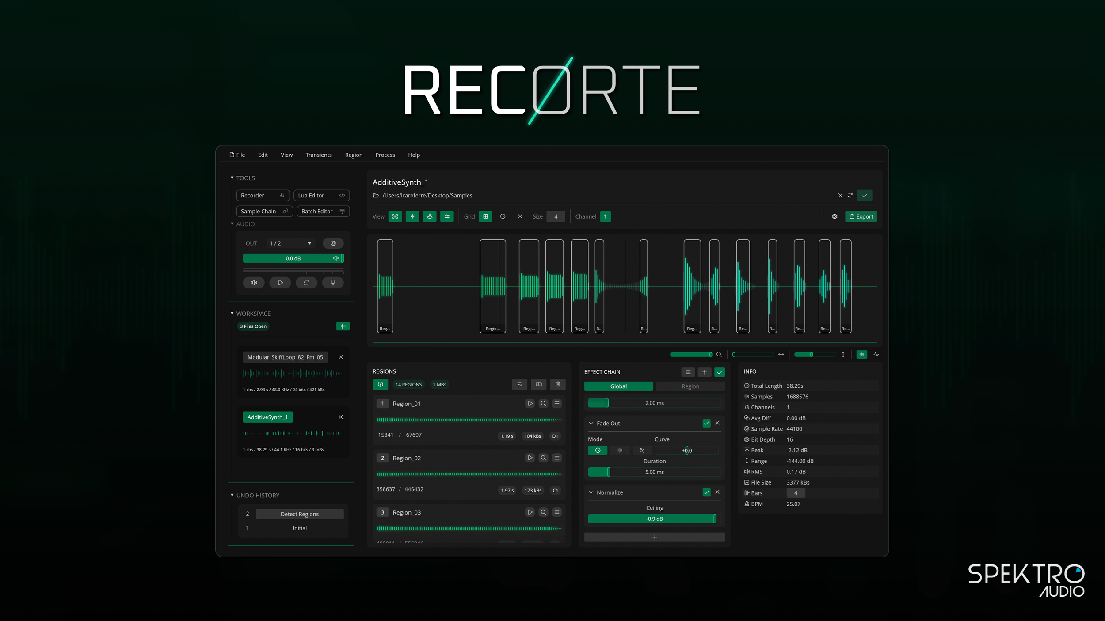Click the audio play button
The image size is (1105, 621).
tap(280, 282)
